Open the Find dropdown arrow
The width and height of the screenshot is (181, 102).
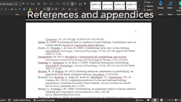(x=153, y=2)
